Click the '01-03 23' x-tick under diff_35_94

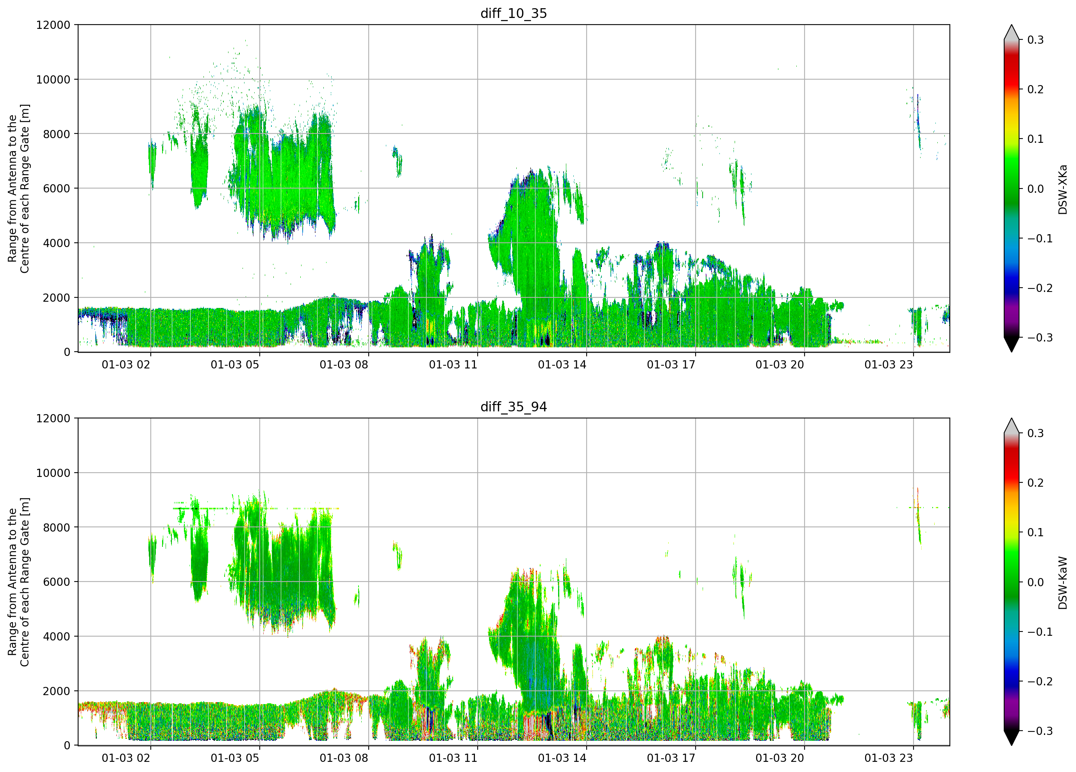pos(889,758)
